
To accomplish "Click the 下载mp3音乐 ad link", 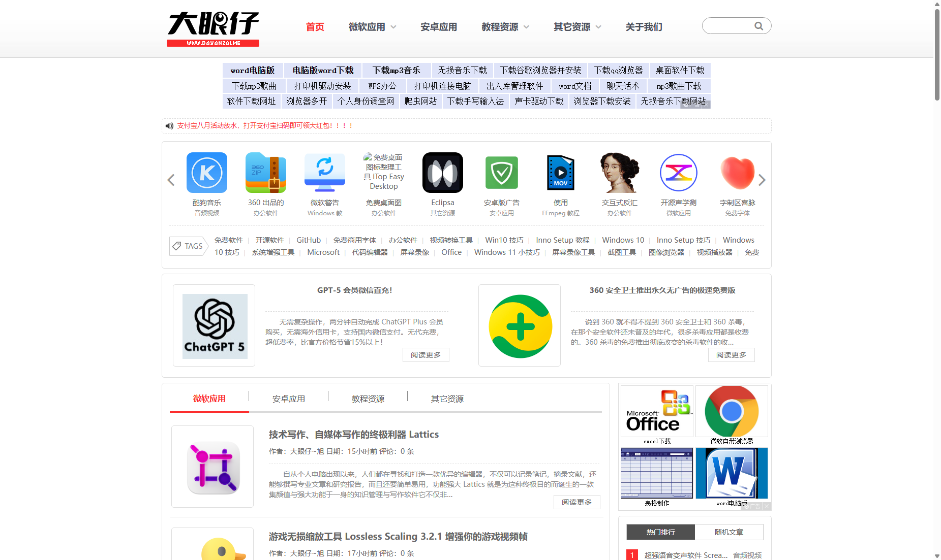I will tap(396, 71).
